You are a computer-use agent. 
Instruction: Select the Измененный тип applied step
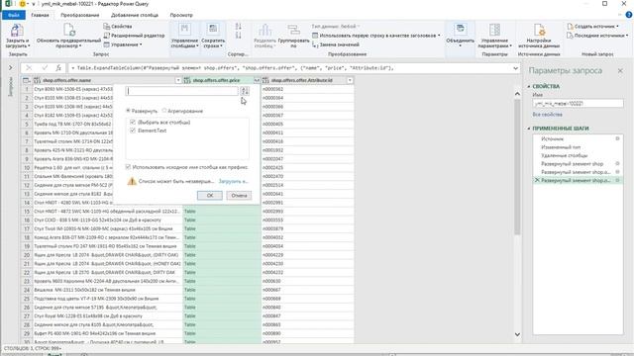(x=561, y=147)
